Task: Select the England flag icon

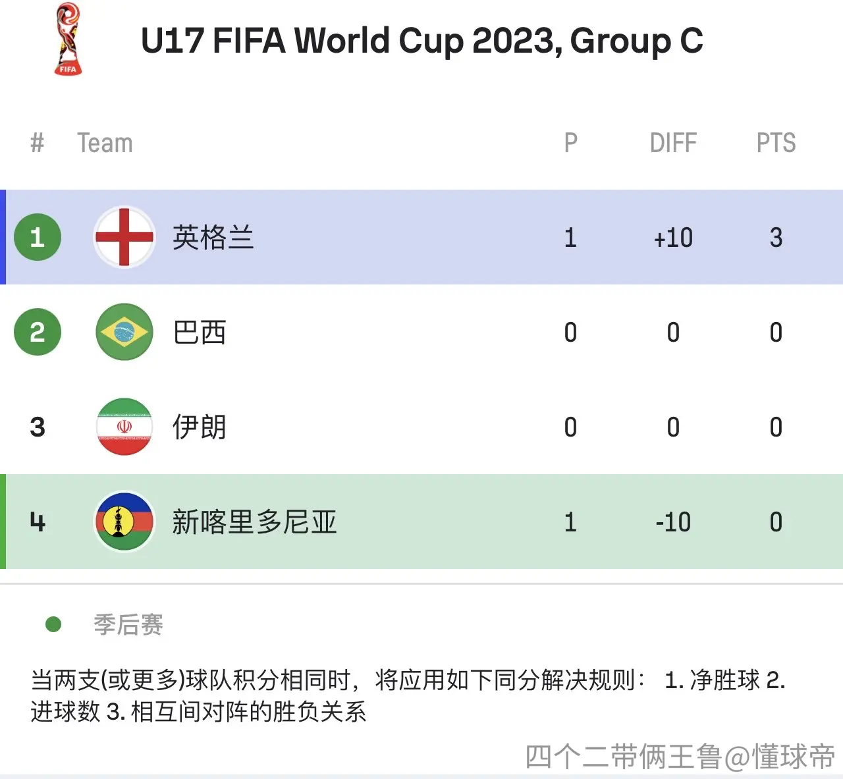Action: [x=124, y=237]
